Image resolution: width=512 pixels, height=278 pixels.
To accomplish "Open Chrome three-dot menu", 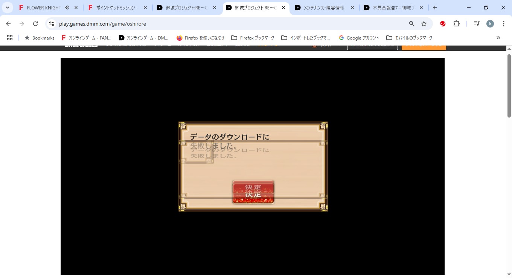I will tap(504, 24).
